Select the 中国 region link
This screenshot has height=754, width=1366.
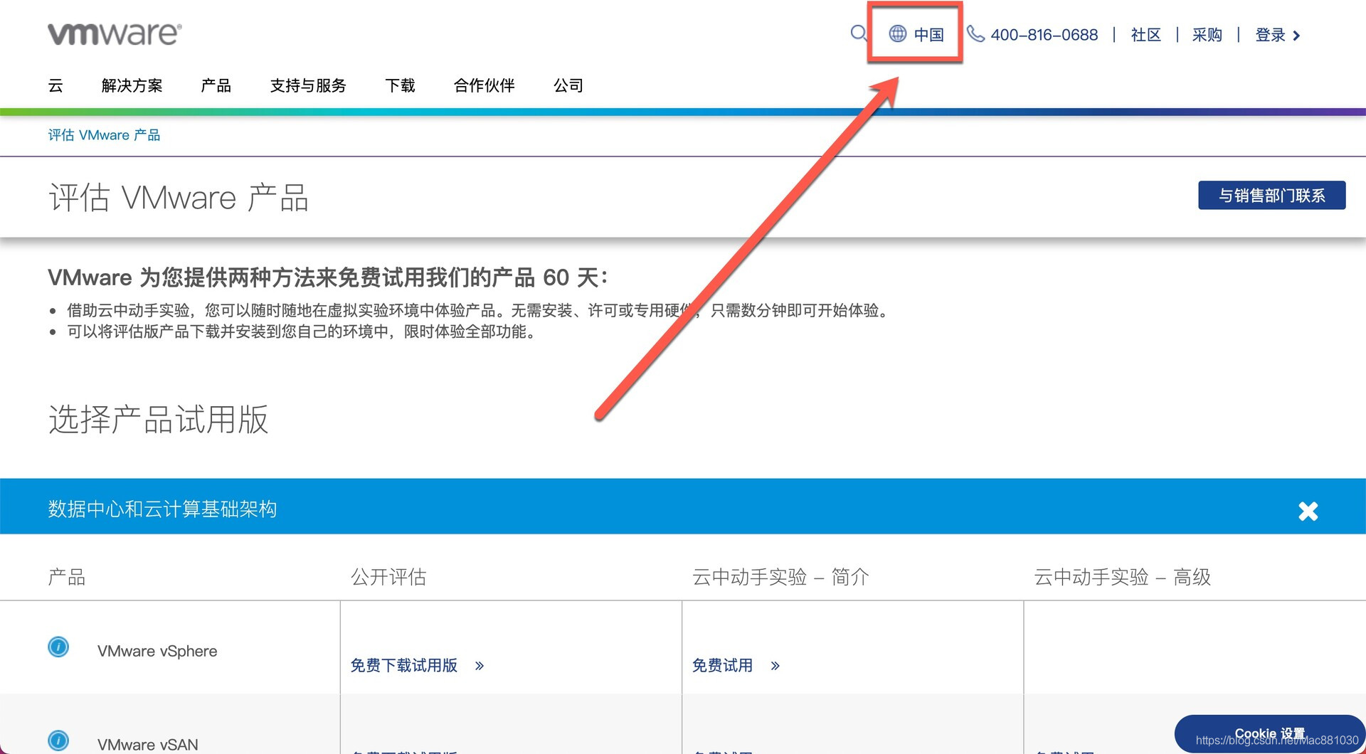pos(928,34)
